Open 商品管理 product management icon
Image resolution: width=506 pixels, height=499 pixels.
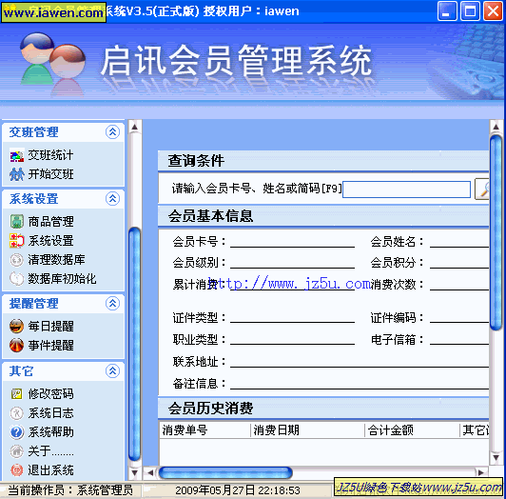17,222
